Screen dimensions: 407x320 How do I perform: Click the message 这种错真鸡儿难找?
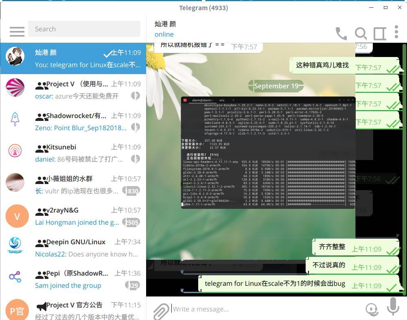click(322, 65)
